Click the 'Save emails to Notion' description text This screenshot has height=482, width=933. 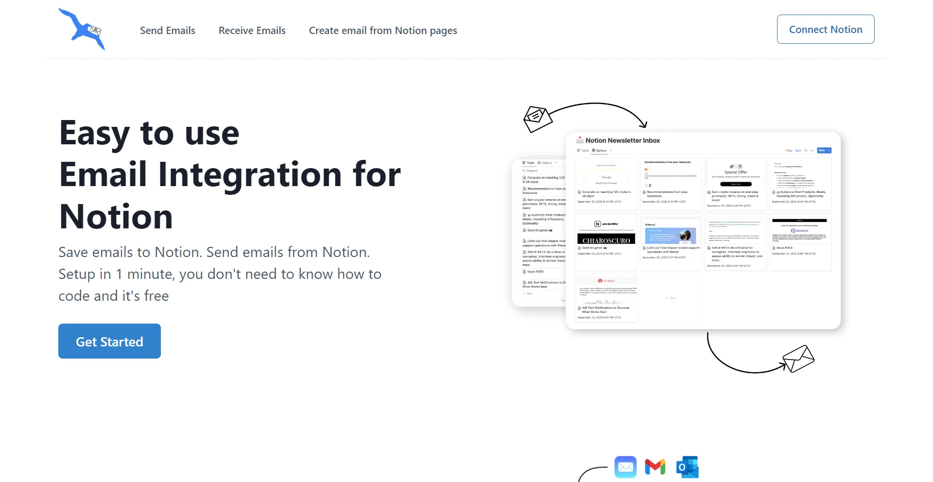coord(220,274)
